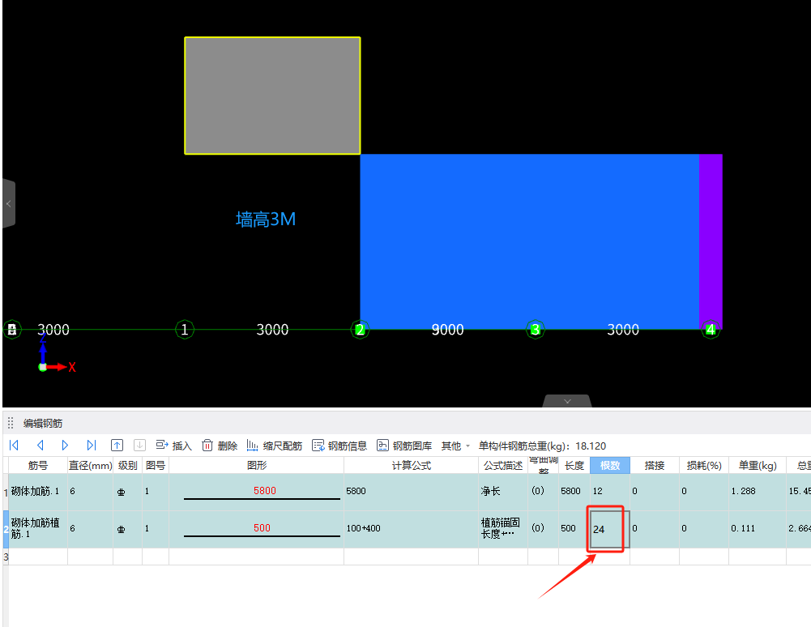Open 钢筋图库 library
Image resolution: width=811 pixels, height=627 pixels.
404,446
